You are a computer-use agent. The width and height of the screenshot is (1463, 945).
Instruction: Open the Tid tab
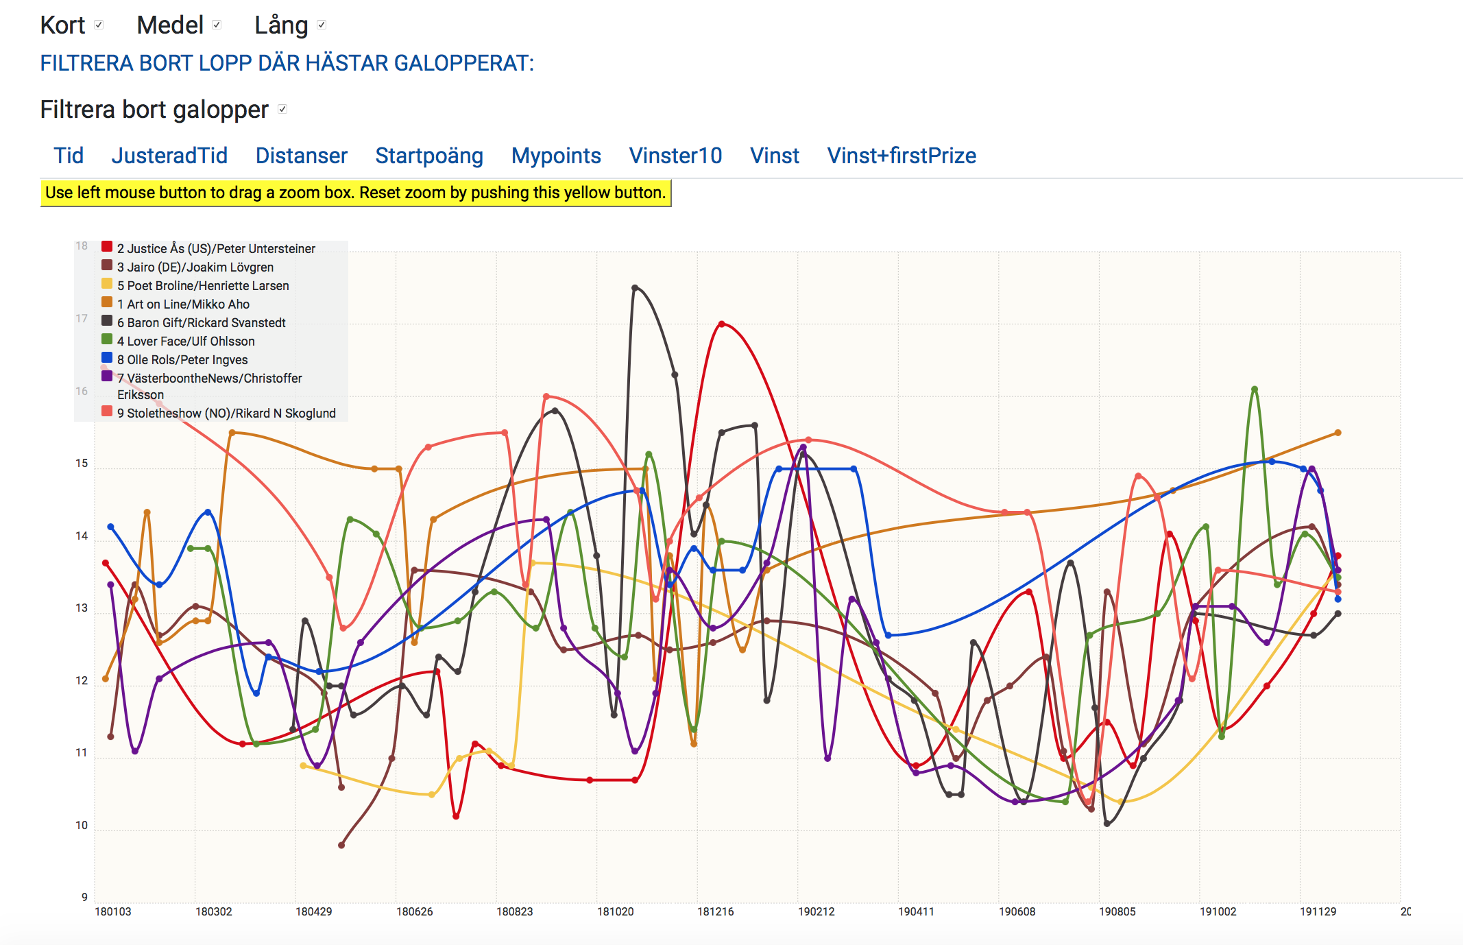coord(69,156)
